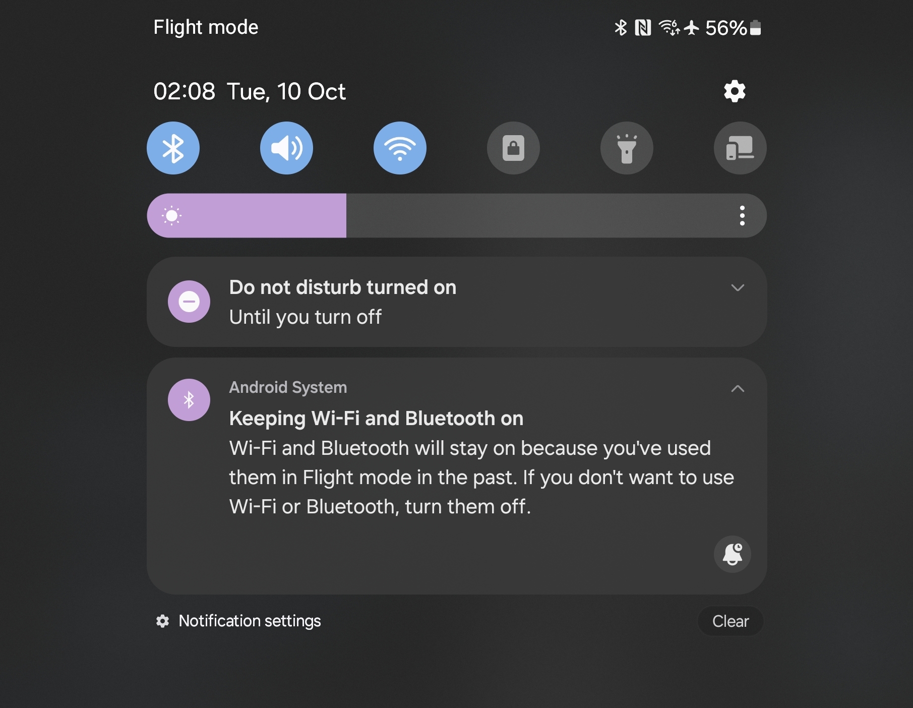The height and width of the screenshot is (708, 913).
Task: Collapse the Android System notification
Action: pos(738,388)
